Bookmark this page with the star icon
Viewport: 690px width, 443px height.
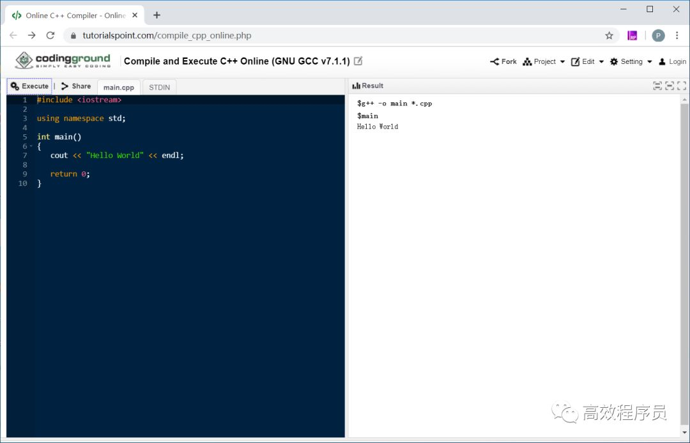click(x=609, y=36)
